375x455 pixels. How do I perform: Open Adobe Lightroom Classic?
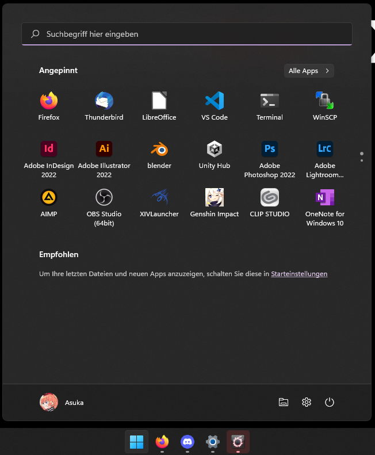(x=325, y=159)
